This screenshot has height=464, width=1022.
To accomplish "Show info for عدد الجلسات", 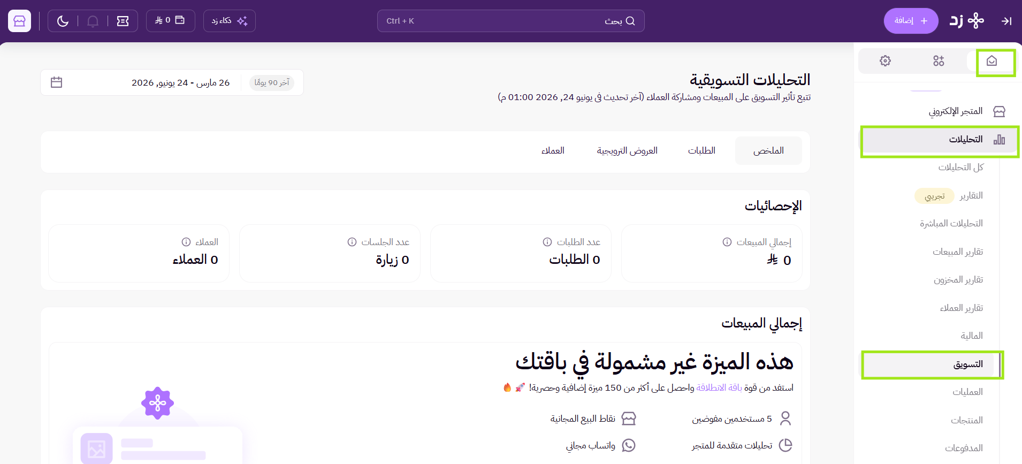I will 352,242.
